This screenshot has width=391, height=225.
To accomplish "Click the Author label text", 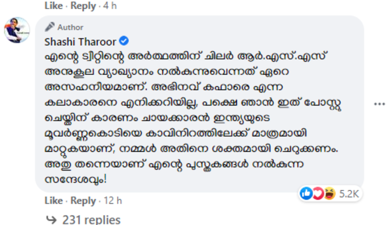I will coord(70,27).
